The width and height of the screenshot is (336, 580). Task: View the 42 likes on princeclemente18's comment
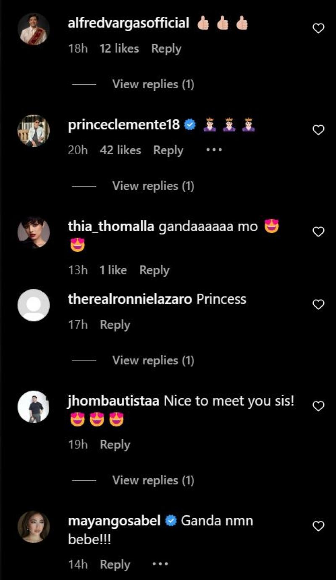tap(120, 150)
